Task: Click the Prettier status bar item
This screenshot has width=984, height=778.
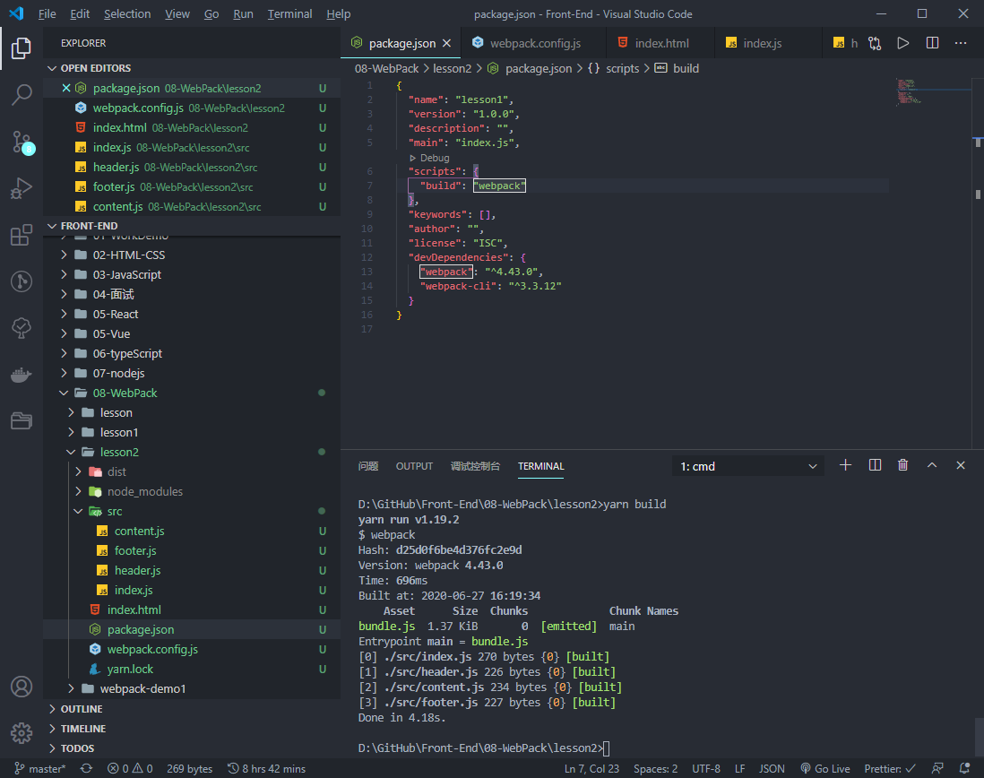Action: click(x=889, y=769)
